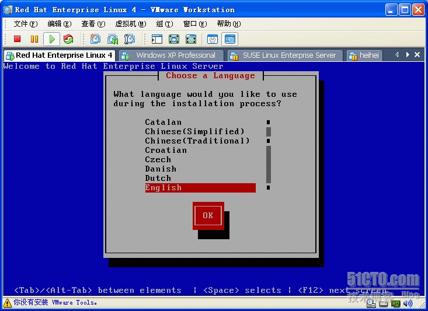Click the Reset virtual machine icon

68,39
